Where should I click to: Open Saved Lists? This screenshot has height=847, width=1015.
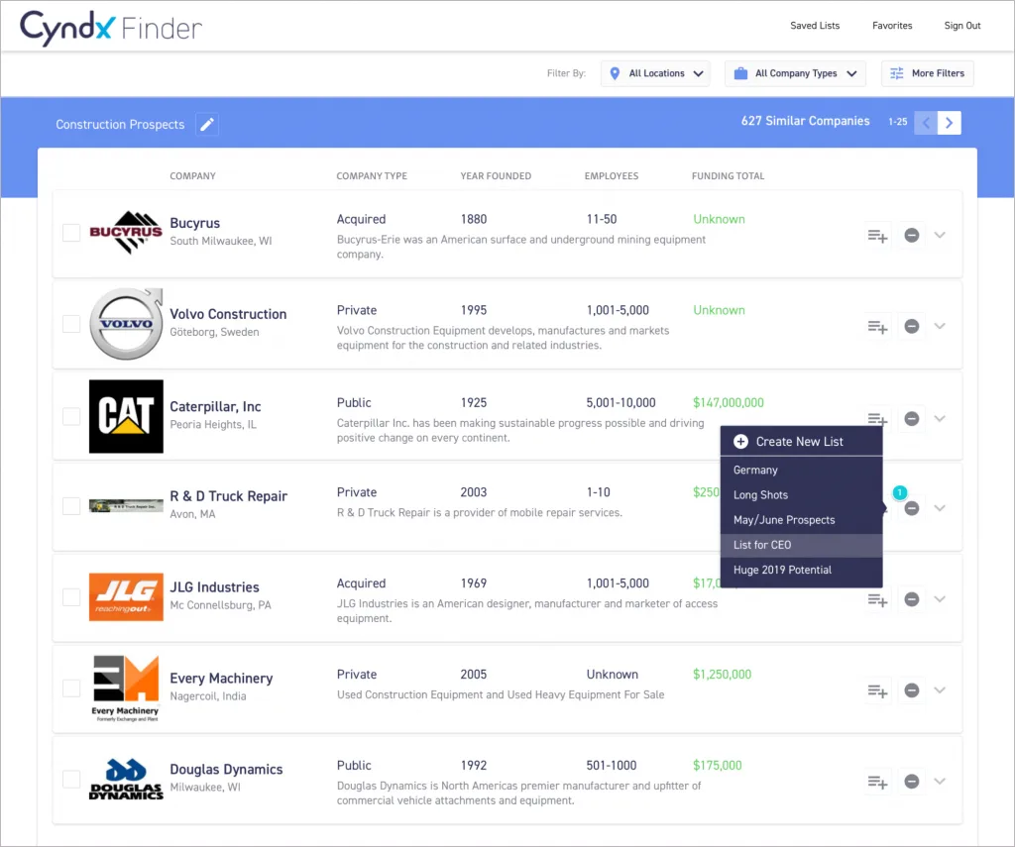[815, 25]
